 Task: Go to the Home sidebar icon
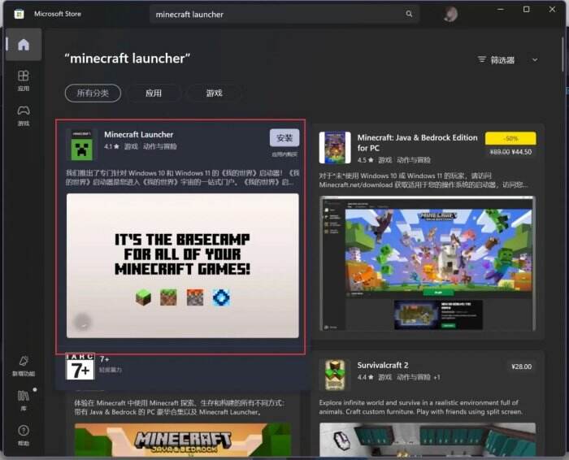pyautogui.click(x=24, y=45)
